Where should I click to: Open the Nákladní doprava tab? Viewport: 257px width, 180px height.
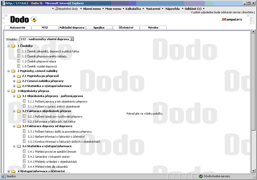(72, 28)
